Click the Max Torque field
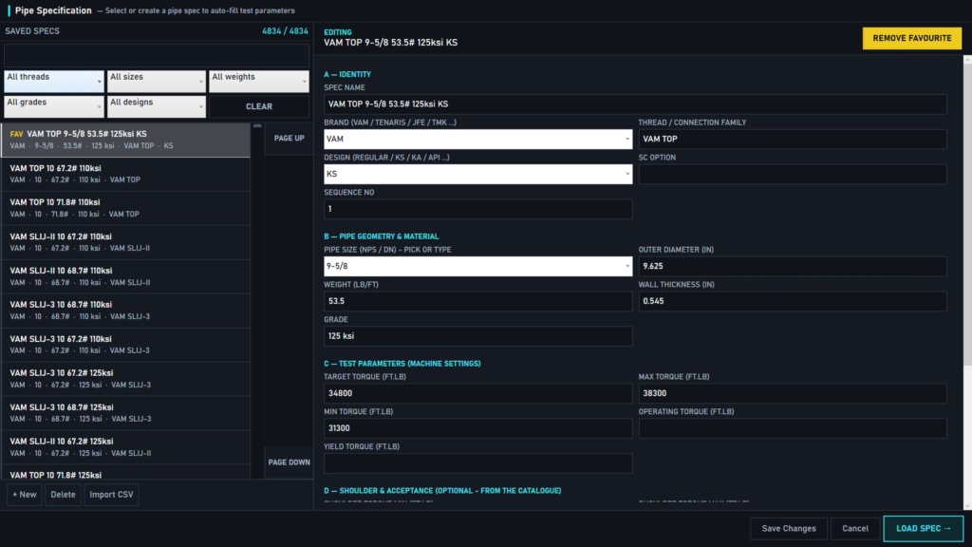 click(x=793, y=393)
